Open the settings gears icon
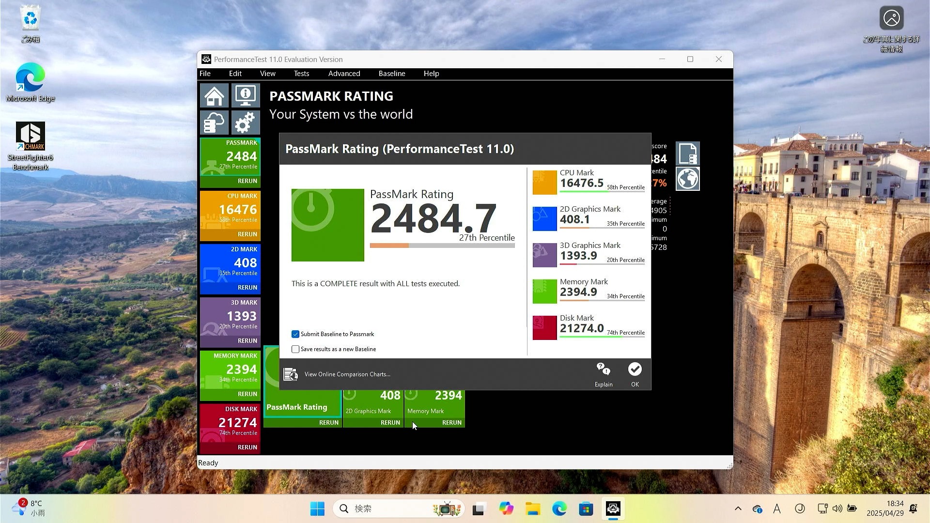This screenshot has width=930, height=523. pos(246,123)
